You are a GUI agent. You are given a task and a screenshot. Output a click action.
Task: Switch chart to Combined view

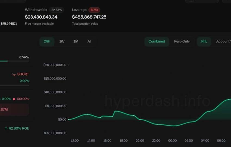click(x=157, y=42)
